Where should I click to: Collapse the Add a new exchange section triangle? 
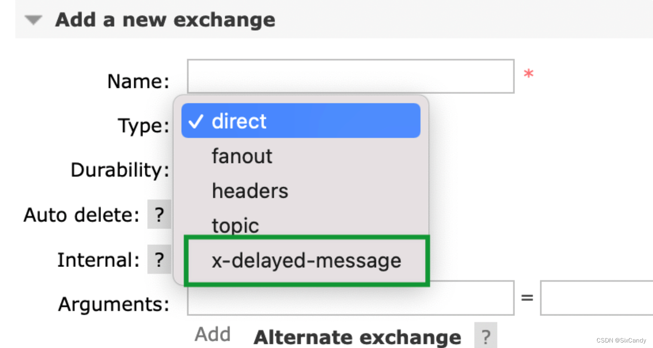(33, 20)
